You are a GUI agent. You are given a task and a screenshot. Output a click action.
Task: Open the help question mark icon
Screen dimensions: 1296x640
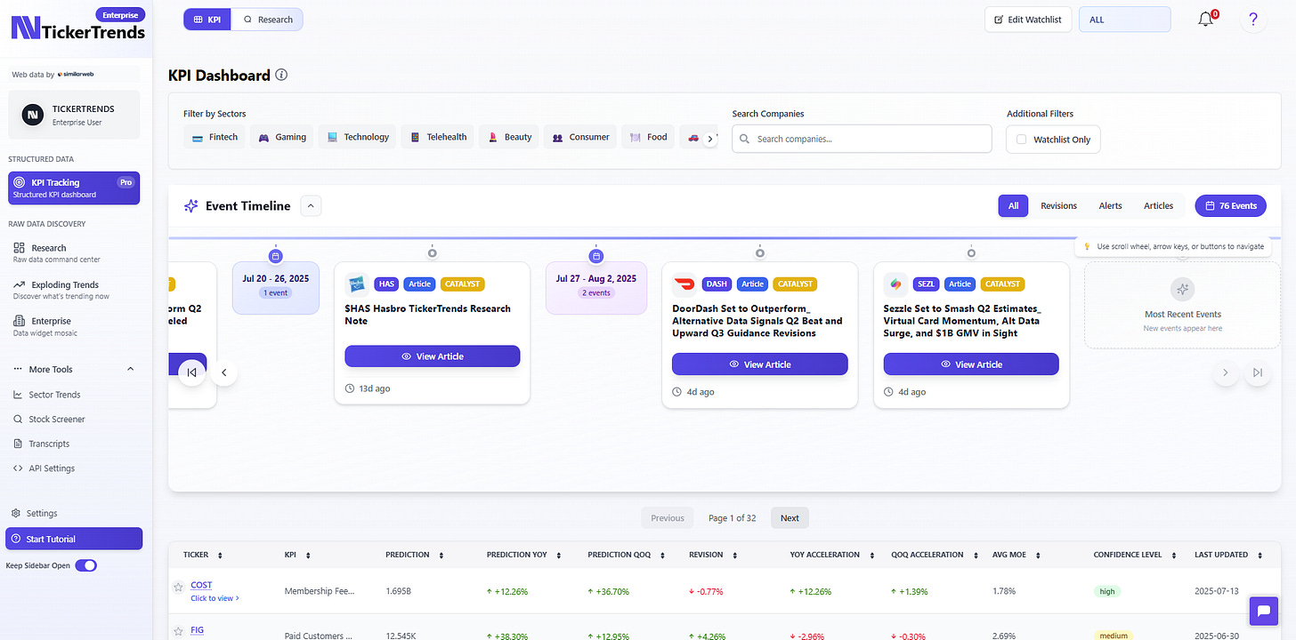pyautogui.click(x=1253, y=20)
